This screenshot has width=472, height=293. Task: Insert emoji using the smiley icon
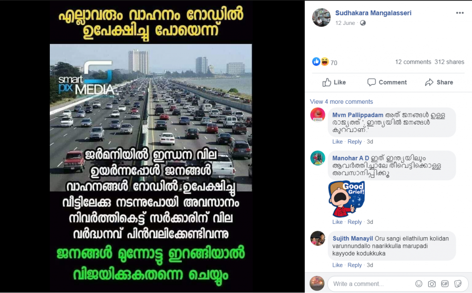pyautogui.click(x=419, y=284)
